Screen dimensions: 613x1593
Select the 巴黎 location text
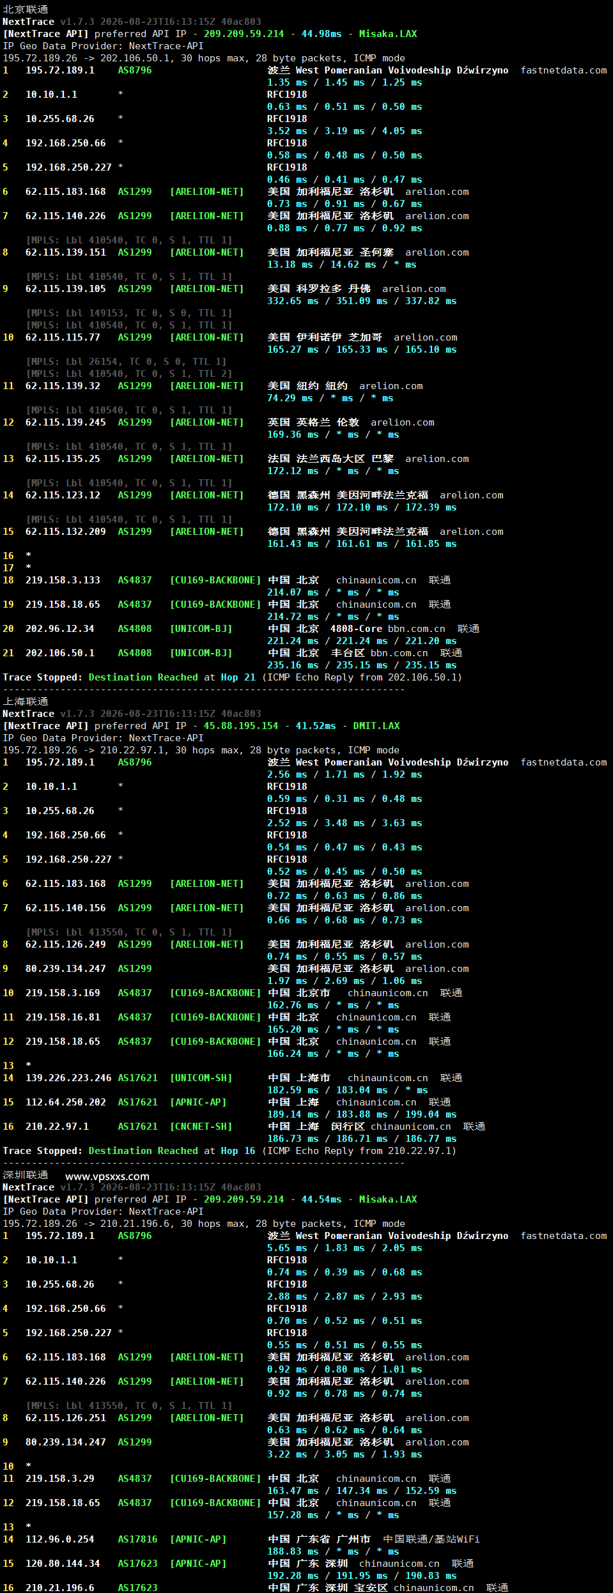pyautogui.click(x=382, y=459)
